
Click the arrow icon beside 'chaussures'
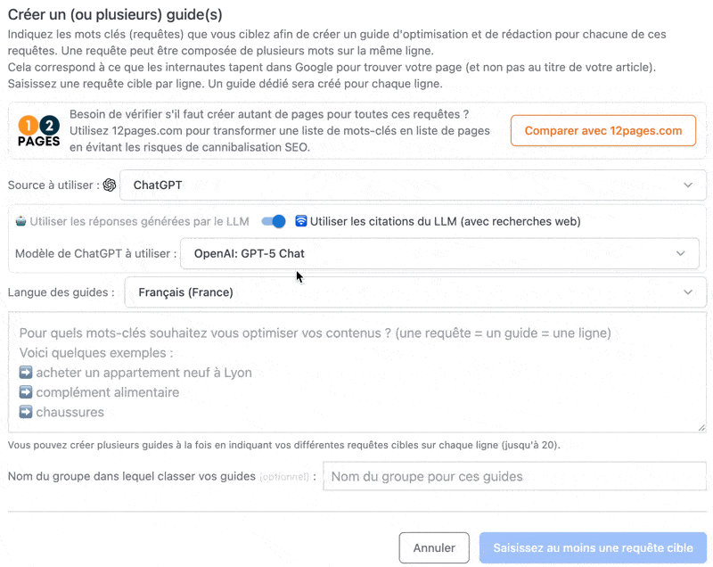25,412
